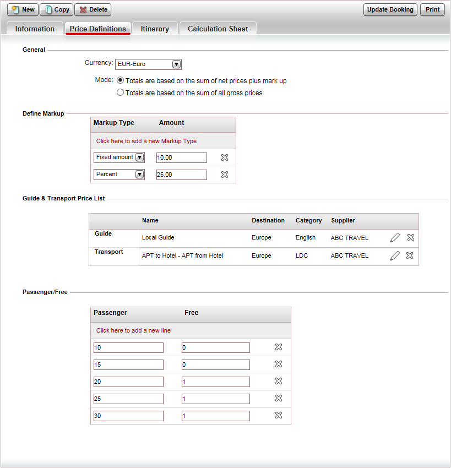Click the Europe destination in the Guide row
The width and height of the screenshot is (451, 468).
(262, 237)
